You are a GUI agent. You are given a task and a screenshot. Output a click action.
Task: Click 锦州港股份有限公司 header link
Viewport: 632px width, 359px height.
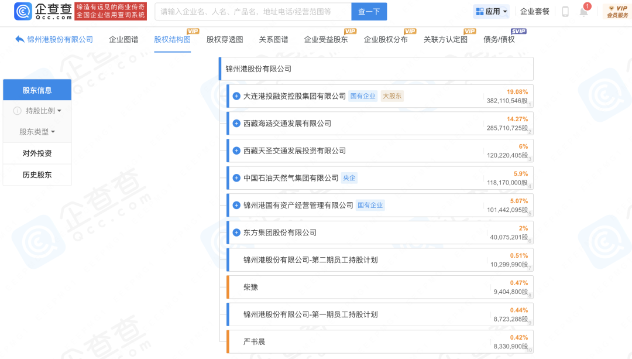(60, 39)
